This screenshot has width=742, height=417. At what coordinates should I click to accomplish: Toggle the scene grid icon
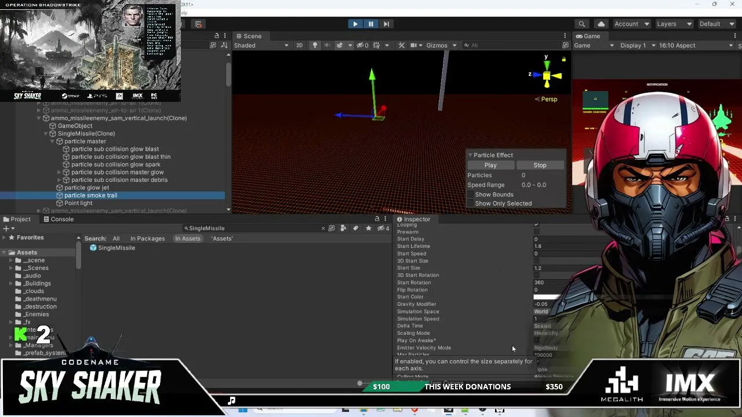pos(376,45)
